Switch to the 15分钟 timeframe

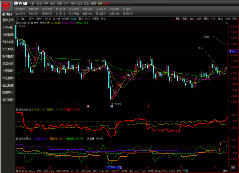[x=47, y=19]
